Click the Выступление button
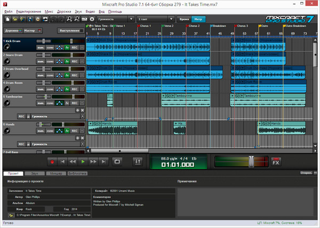This screenshot has height=228, width=320. tap(69, 31)
